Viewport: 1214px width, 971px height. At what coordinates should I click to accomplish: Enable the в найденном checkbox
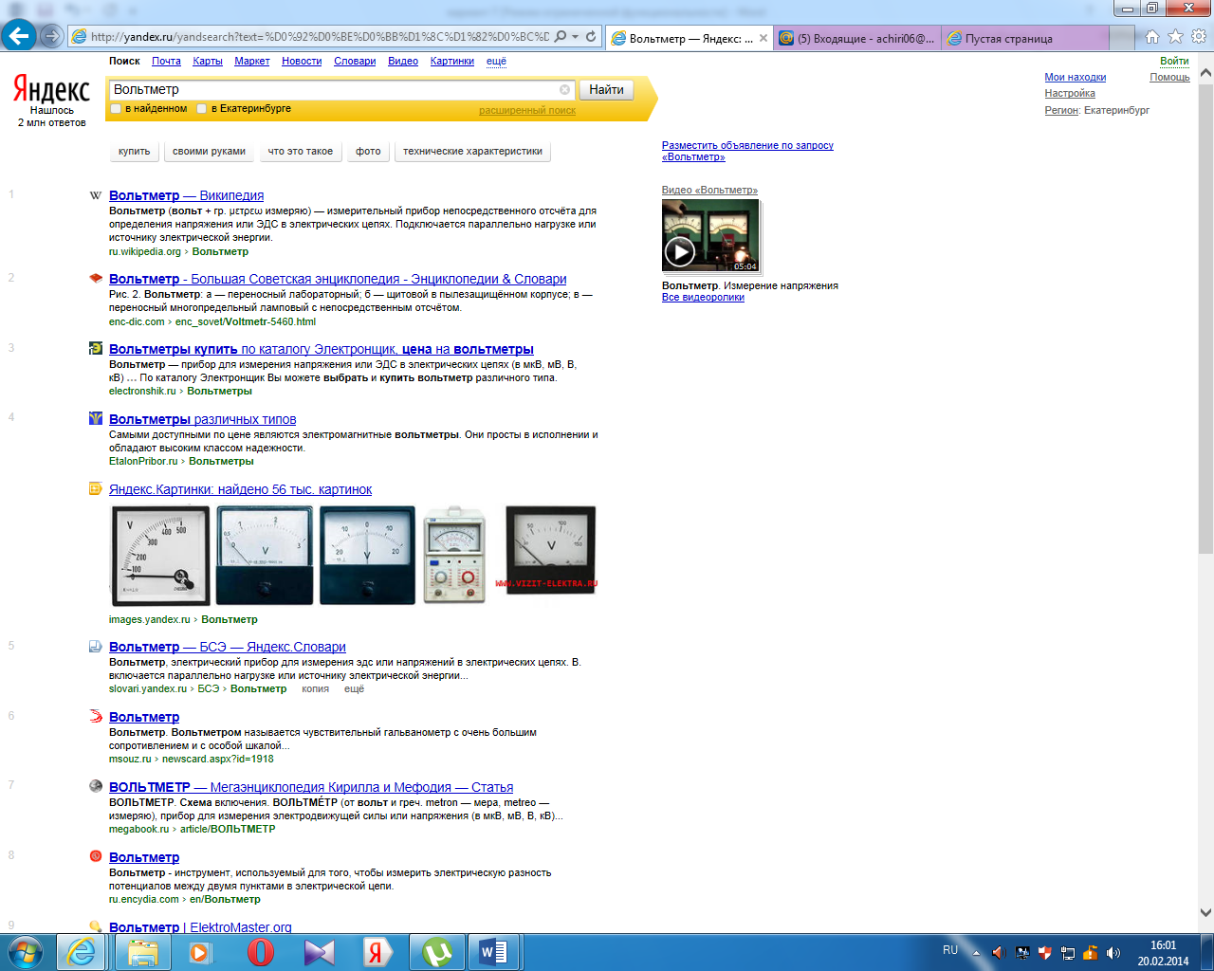click(x=116, y=109)
